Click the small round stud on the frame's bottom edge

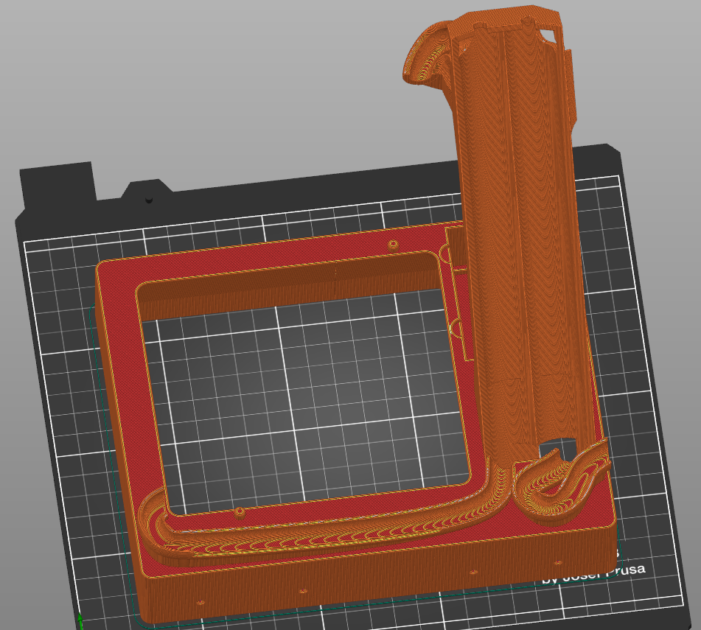[x=239, y=511]
